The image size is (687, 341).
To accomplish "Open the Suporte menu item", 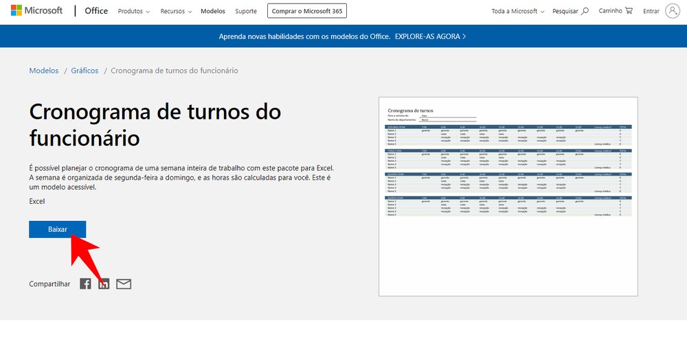I will pyautogui.click(x=246, y=12).
